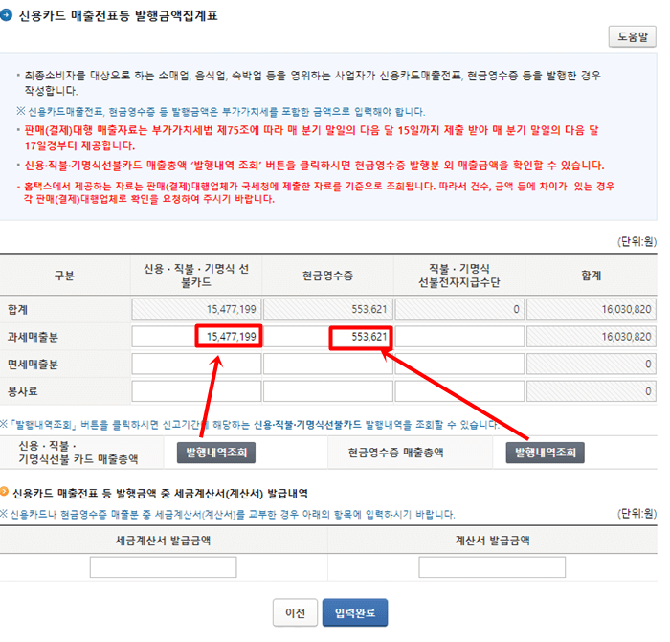Screen dimensions: 670x642
Task: Click 봉사료 row total 0
Action: [x=591, y=391]
